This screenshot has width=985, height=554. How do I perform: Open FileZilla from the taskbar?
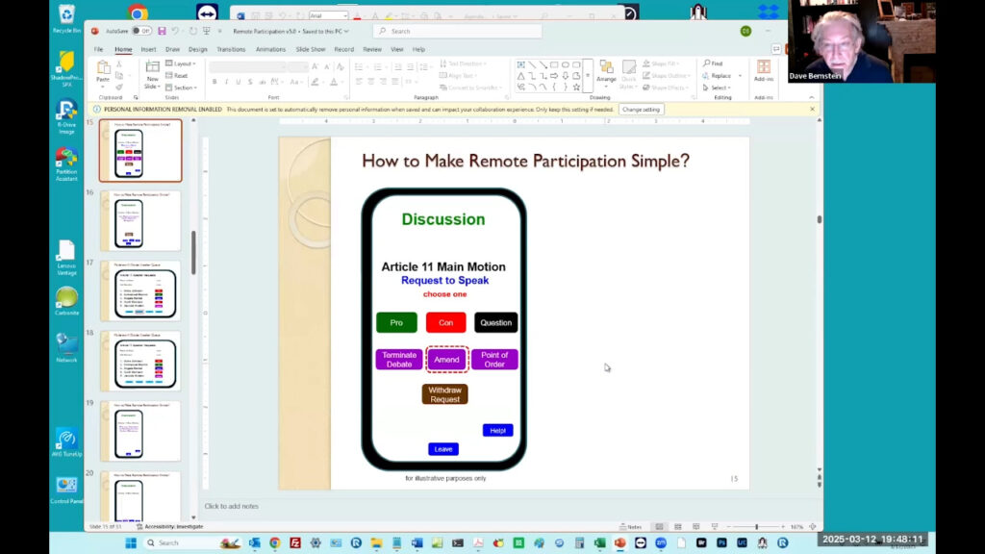coord(295,542)
